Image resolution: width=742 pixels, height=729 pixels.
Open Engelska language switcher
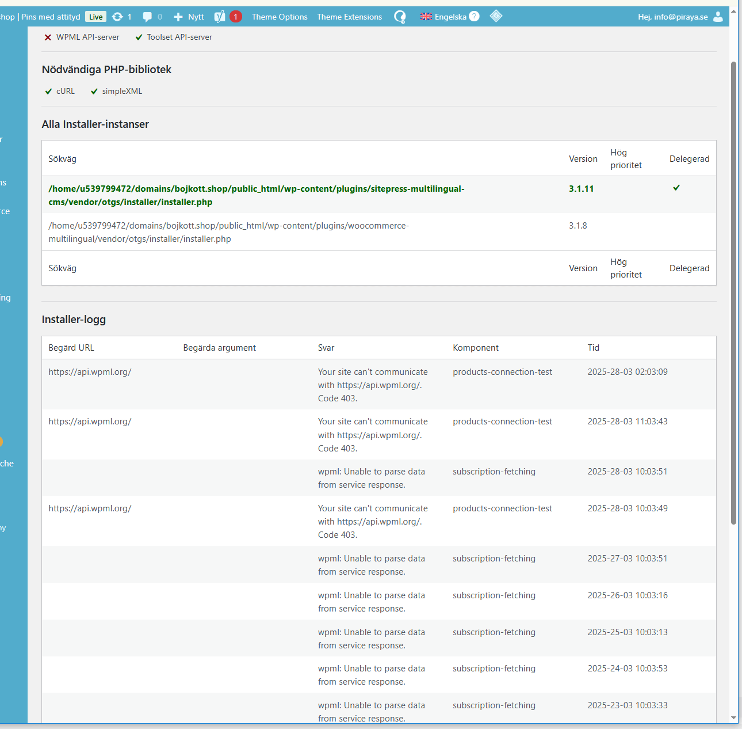[450, 17]
